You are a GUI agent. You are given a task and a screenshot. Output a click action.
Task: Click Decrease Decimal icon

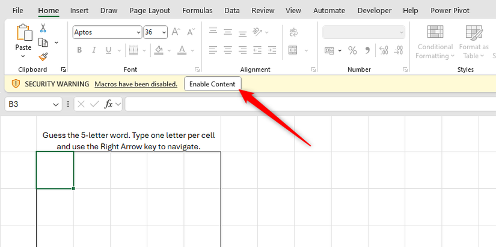(399, 50)
